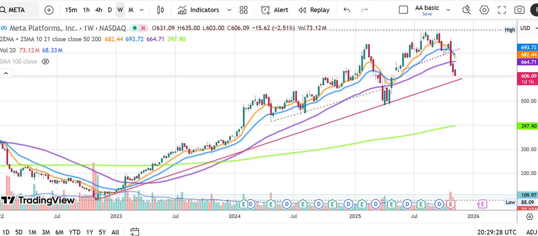538x236 pixels.
Task: Open the indicator templates grid icon
Action: (243, 10)
